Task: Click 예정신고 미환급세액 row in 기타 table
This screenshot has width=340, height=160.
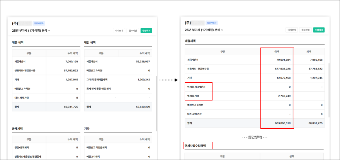Action: [x=99, y=147]
